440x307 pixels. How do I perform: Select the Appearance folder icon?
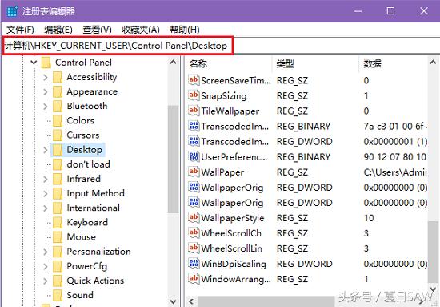pyautogui.click(x=58, y=91)
